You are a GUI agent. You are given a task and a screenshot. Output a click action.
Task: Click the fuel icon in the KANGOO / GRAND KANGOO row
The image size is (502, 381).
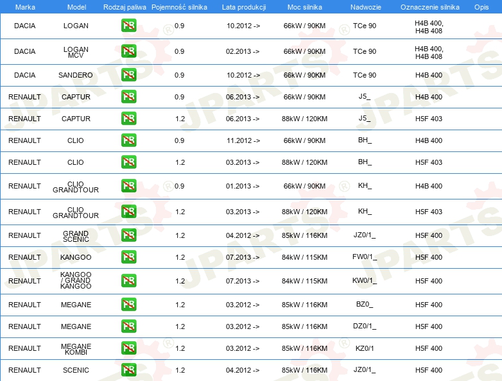(128, 280)
